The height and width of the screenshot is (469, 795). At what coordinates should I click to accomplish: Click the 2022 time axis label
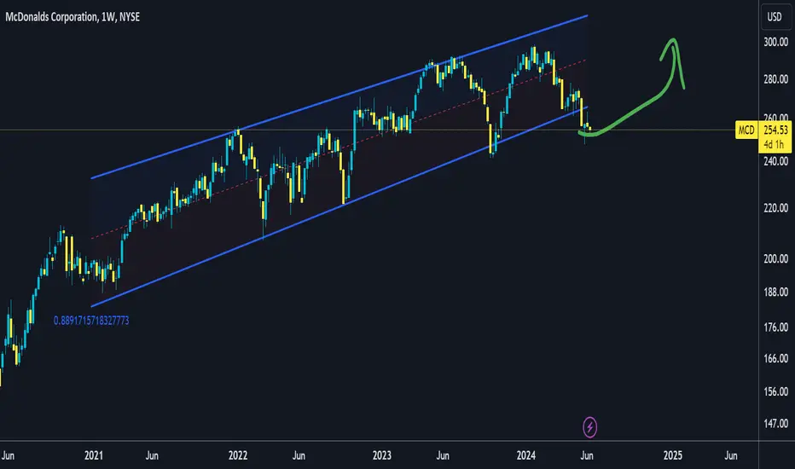pos(238,455)
